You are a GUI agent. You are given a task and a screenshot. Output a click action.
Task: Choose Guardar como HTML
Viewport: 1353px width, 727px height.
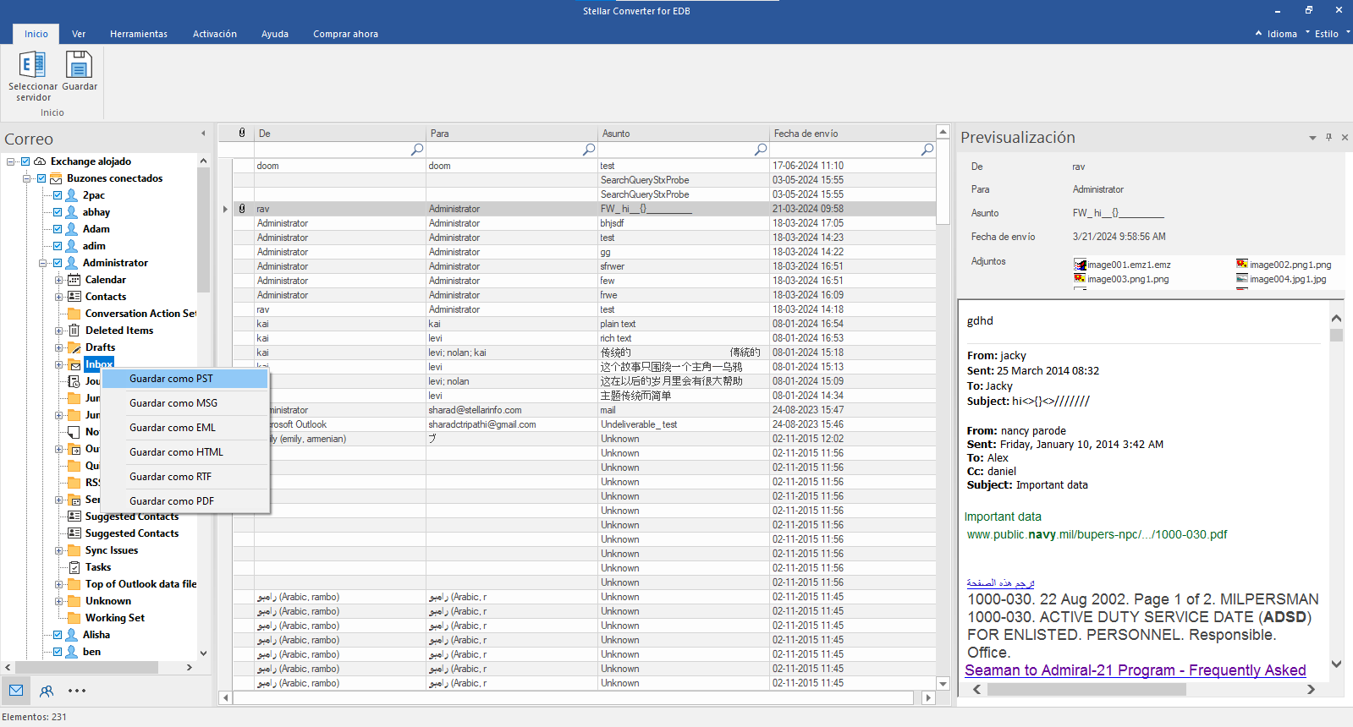coord(184,452)
